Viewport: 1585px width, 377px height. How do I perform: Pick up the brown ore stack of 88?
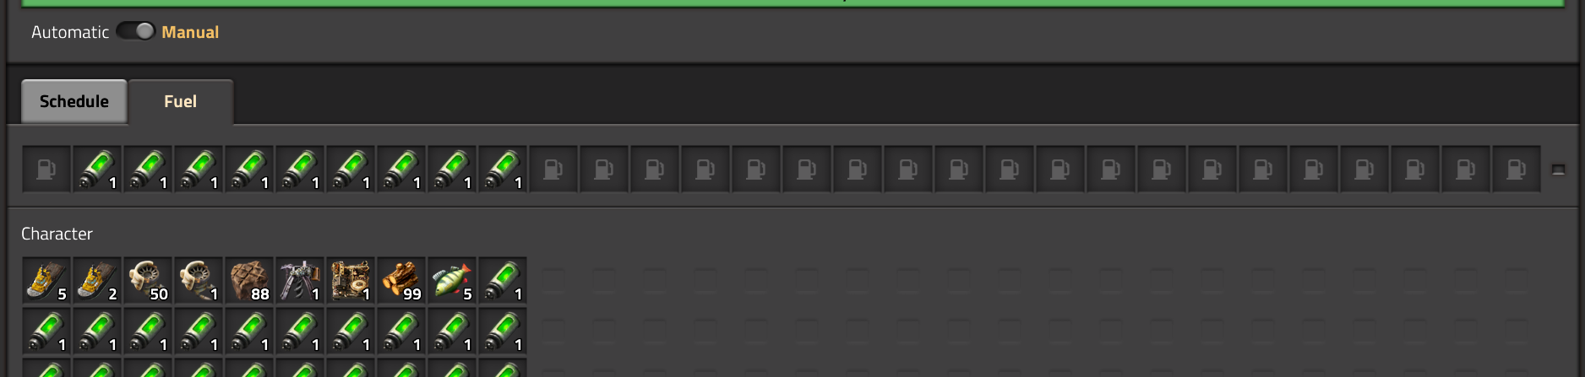coord(249,281)
